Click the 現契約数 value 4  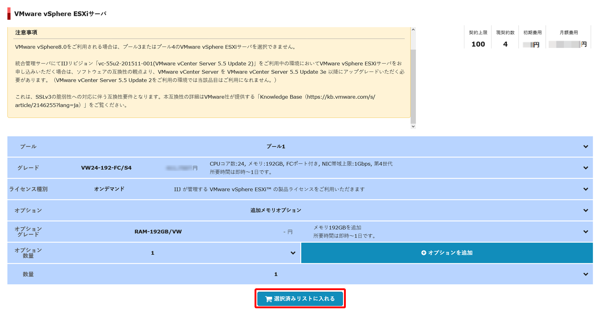pyautogui.click(x=505, y=44)
